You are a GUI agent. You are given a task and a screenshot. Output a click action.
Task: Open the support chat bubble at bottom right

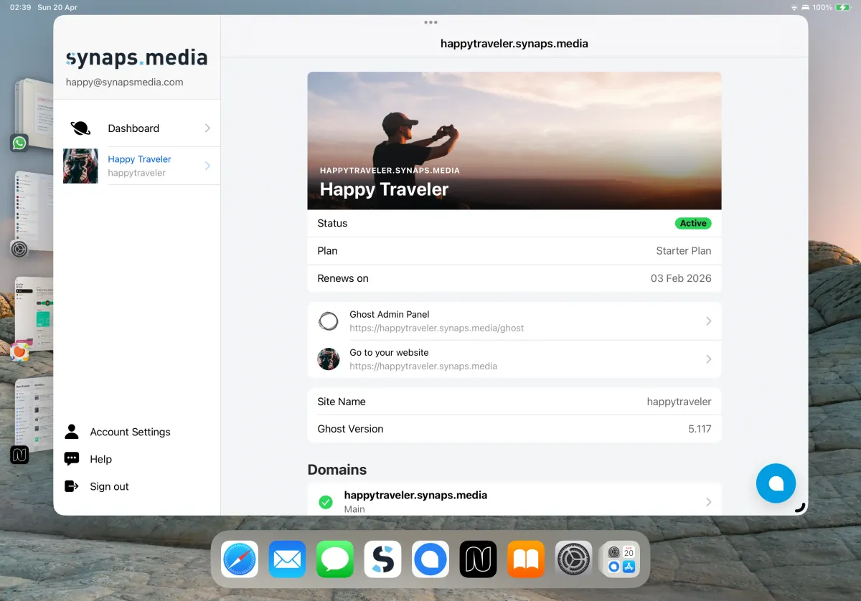[x=776, y=483]
